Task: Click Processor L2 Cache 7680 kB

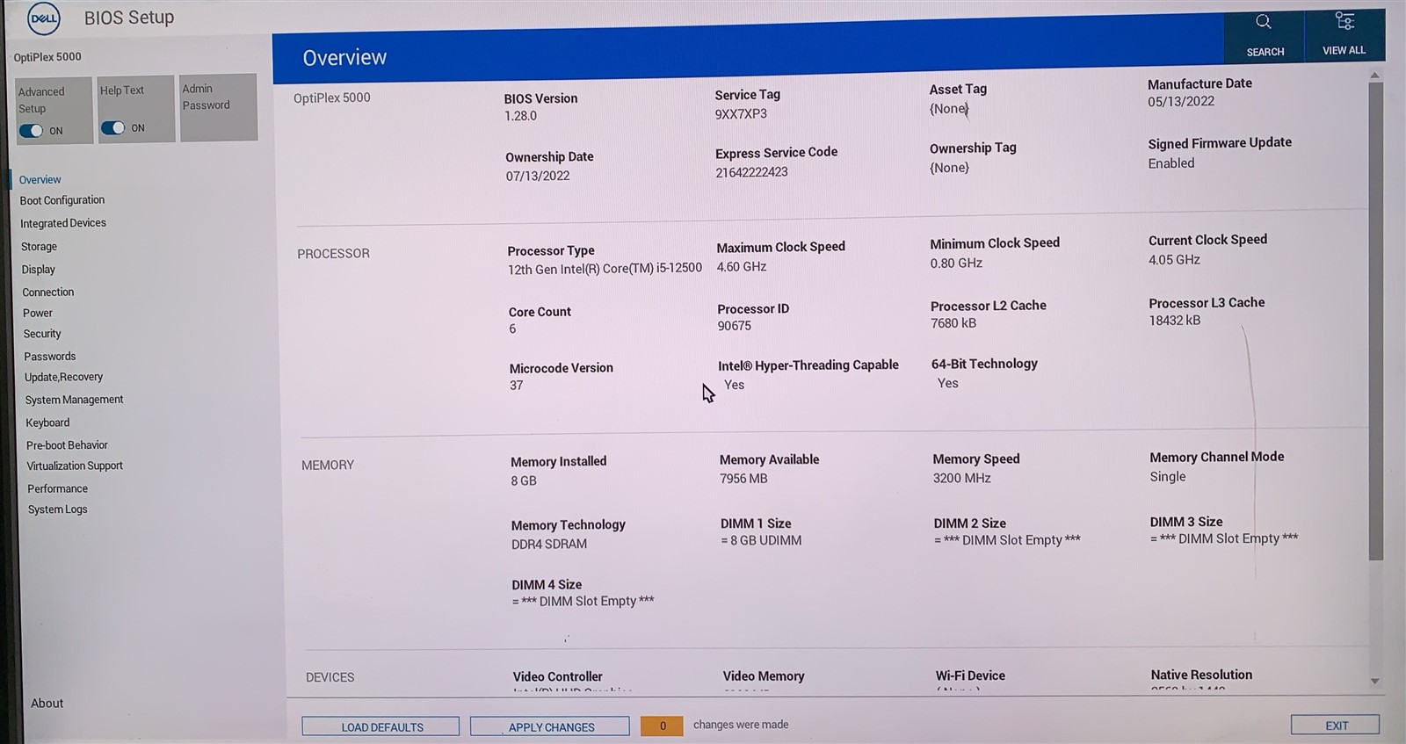Action: [x=953, y=323]
